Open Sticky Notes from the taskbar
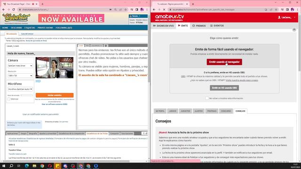Viewport: 301px width, 169px height. coord(57,166)
